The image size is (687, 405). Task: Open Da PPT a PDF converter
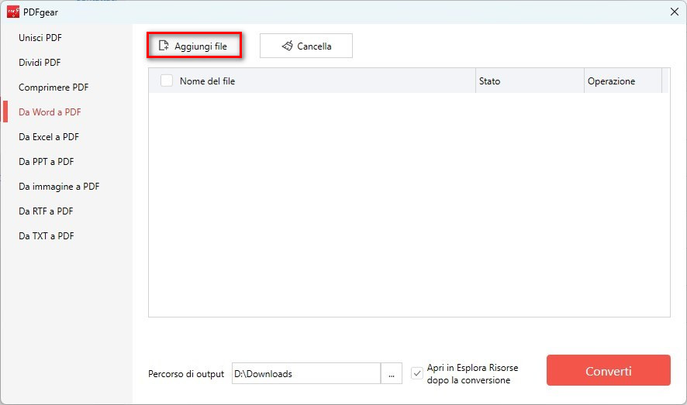(x=46, y=162)
